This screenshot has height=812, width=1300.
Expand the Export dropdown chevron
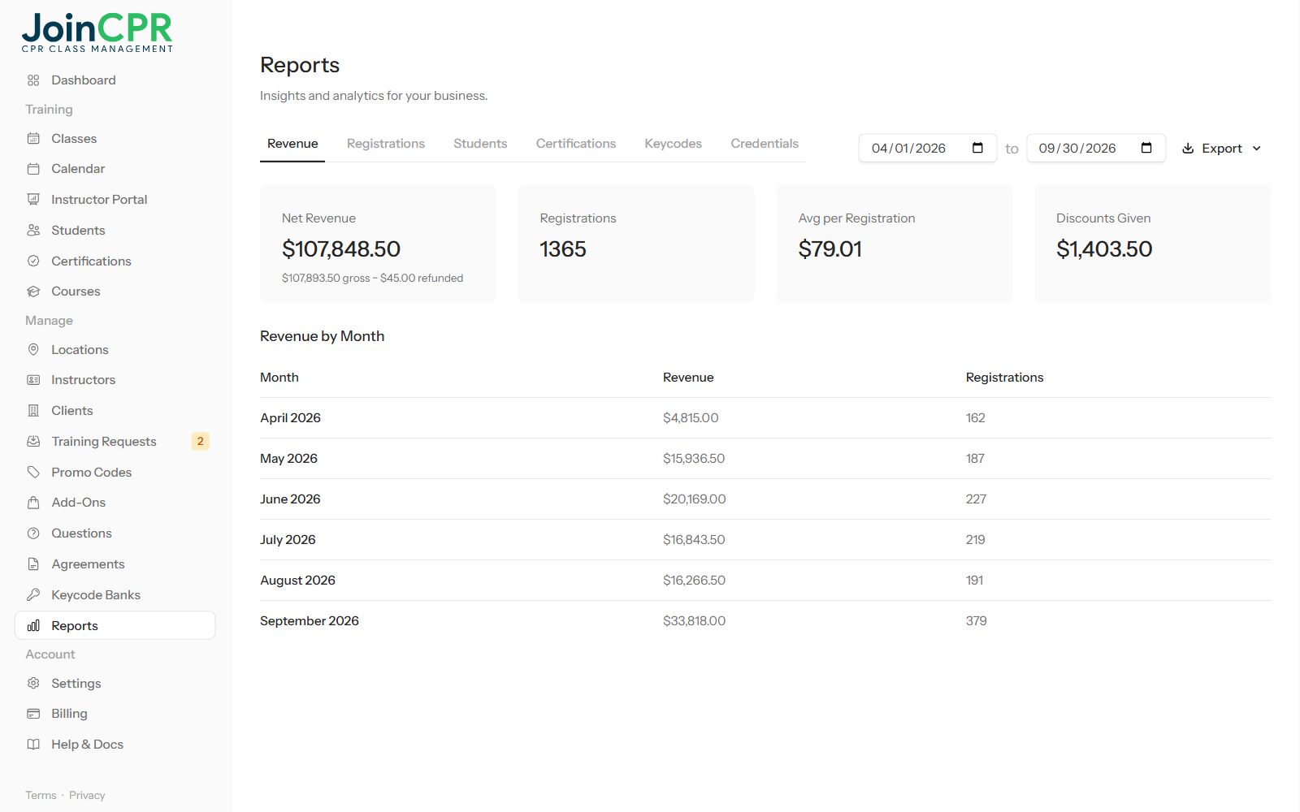point(1257,149)
